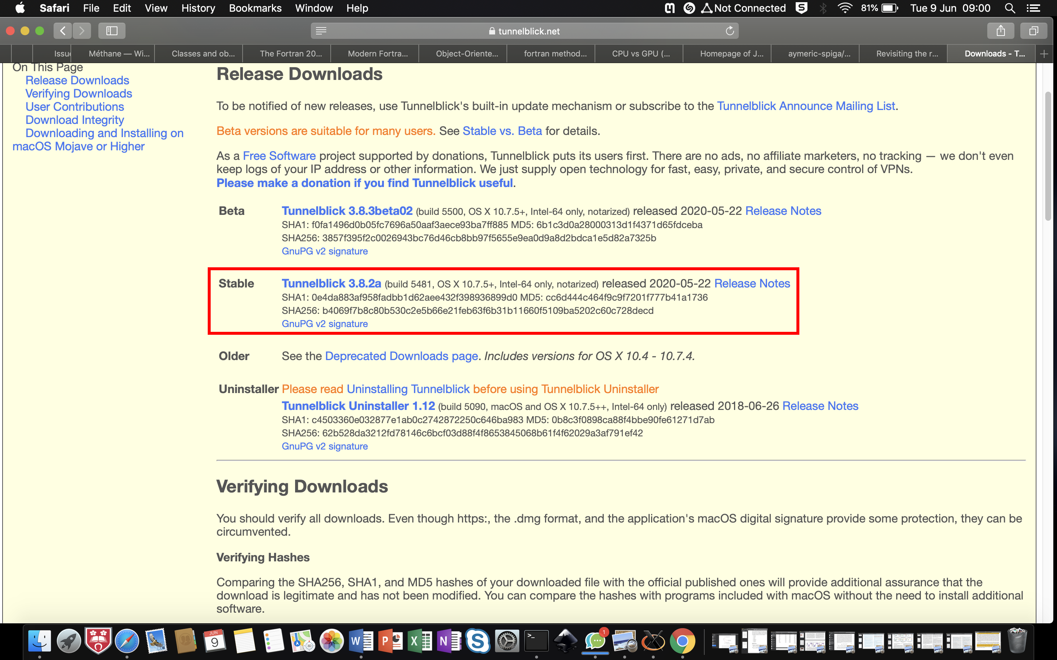Viewport: 1057px width, 660px height.
Task: Open Release Notes for beta 3.8.3beta02
Action: click(x=783, y=211)
